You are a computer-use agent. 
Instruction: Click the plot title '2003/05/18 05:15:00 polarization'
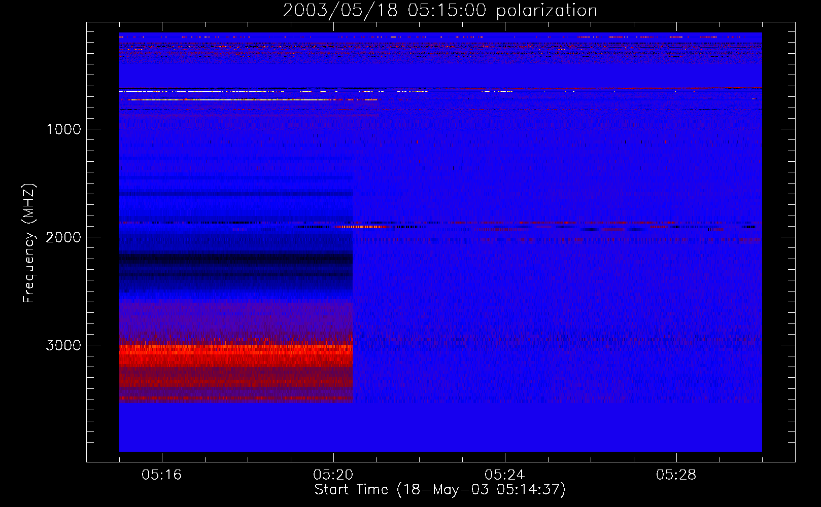440,11
